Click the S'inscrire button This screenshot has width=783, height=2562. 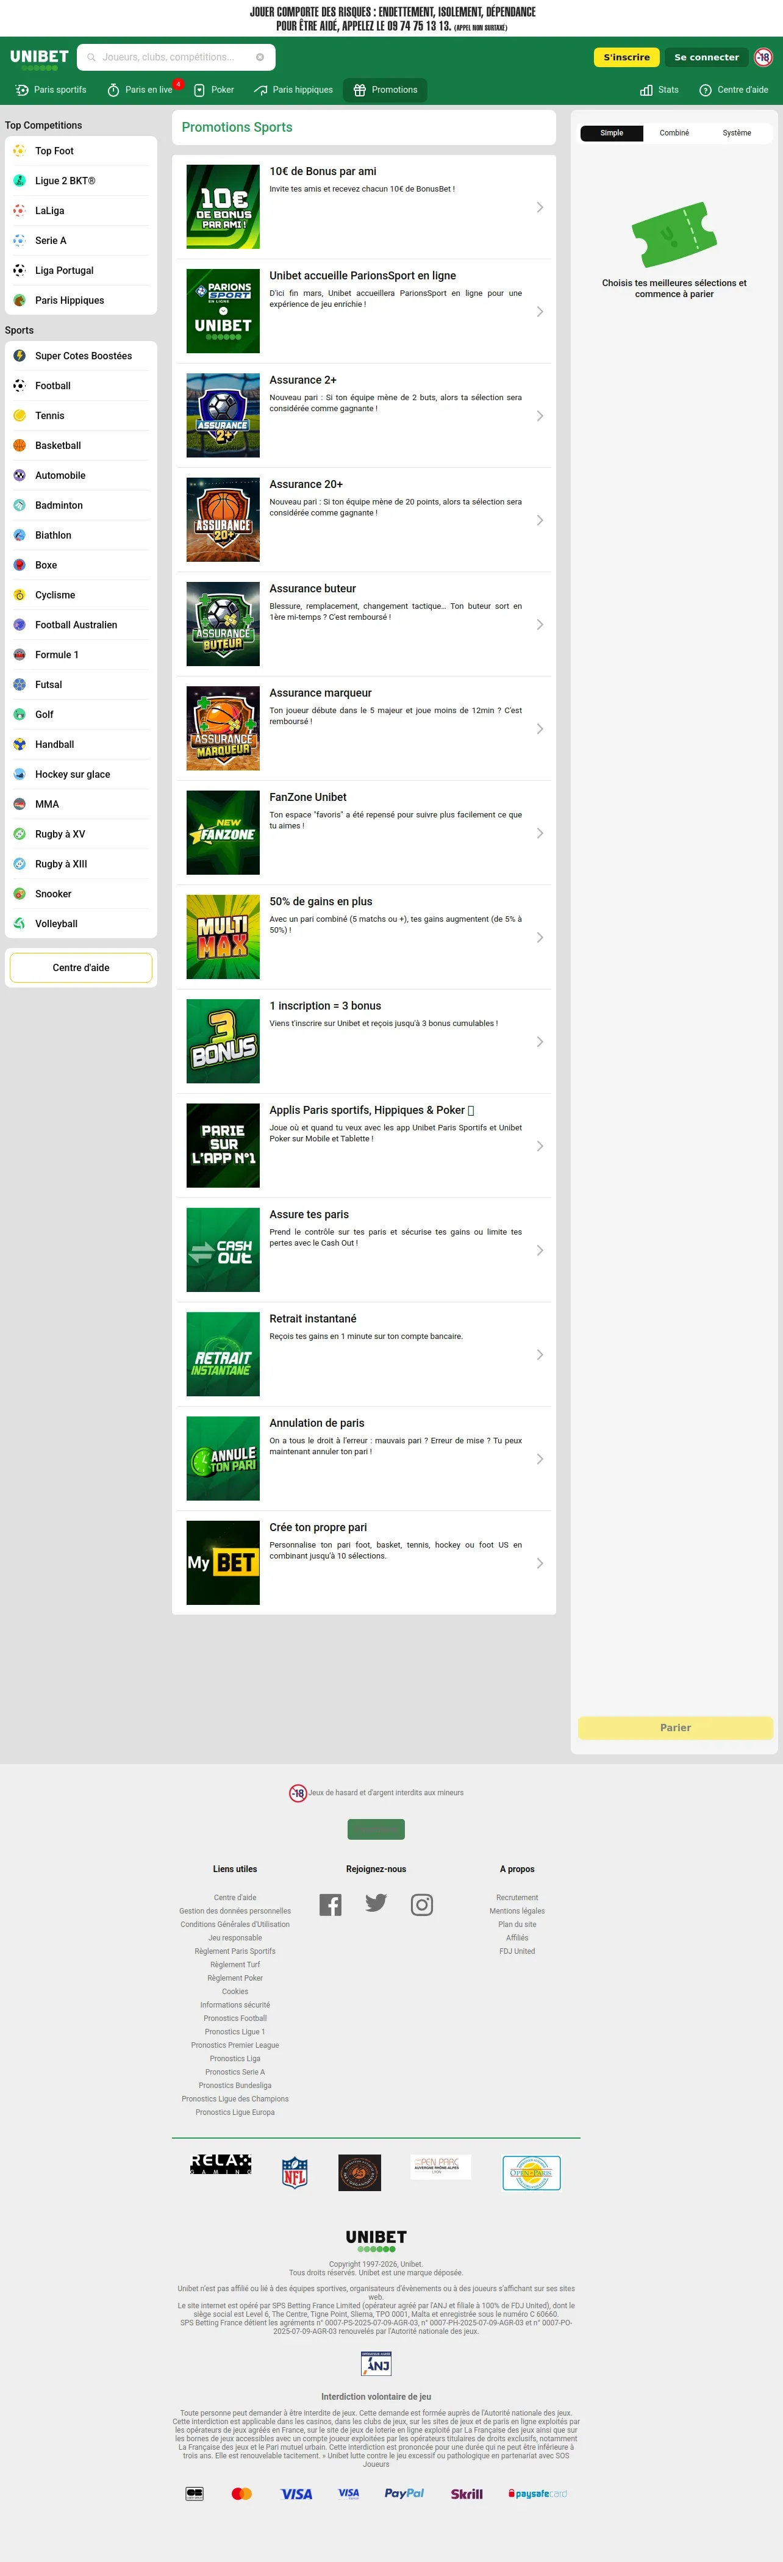pyautogui.click(x=626, y=58)
